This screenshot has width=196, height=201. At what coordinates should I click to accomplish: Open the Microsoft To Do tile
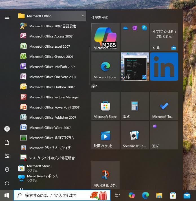[x=164, y=106]
